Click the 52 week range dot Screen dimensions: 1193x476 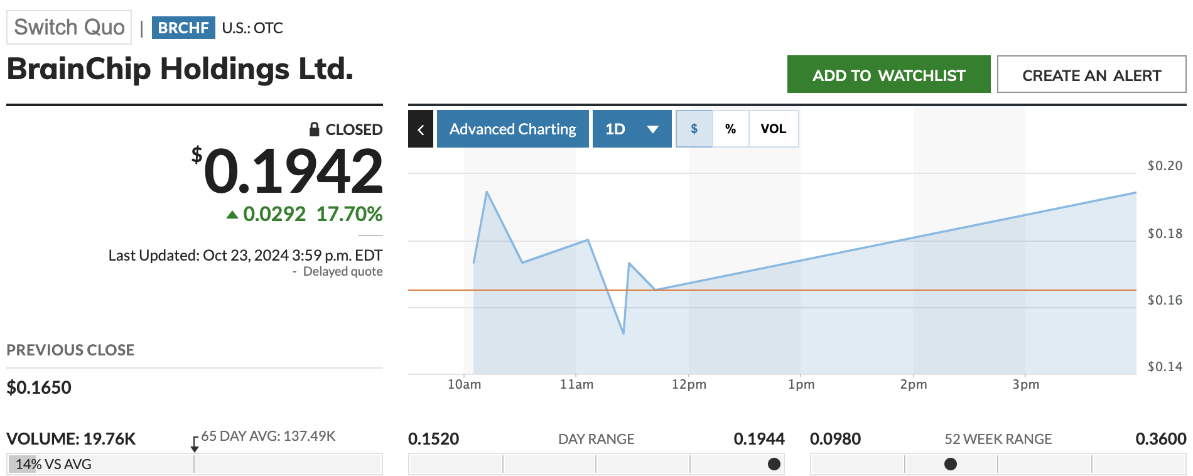951,464
